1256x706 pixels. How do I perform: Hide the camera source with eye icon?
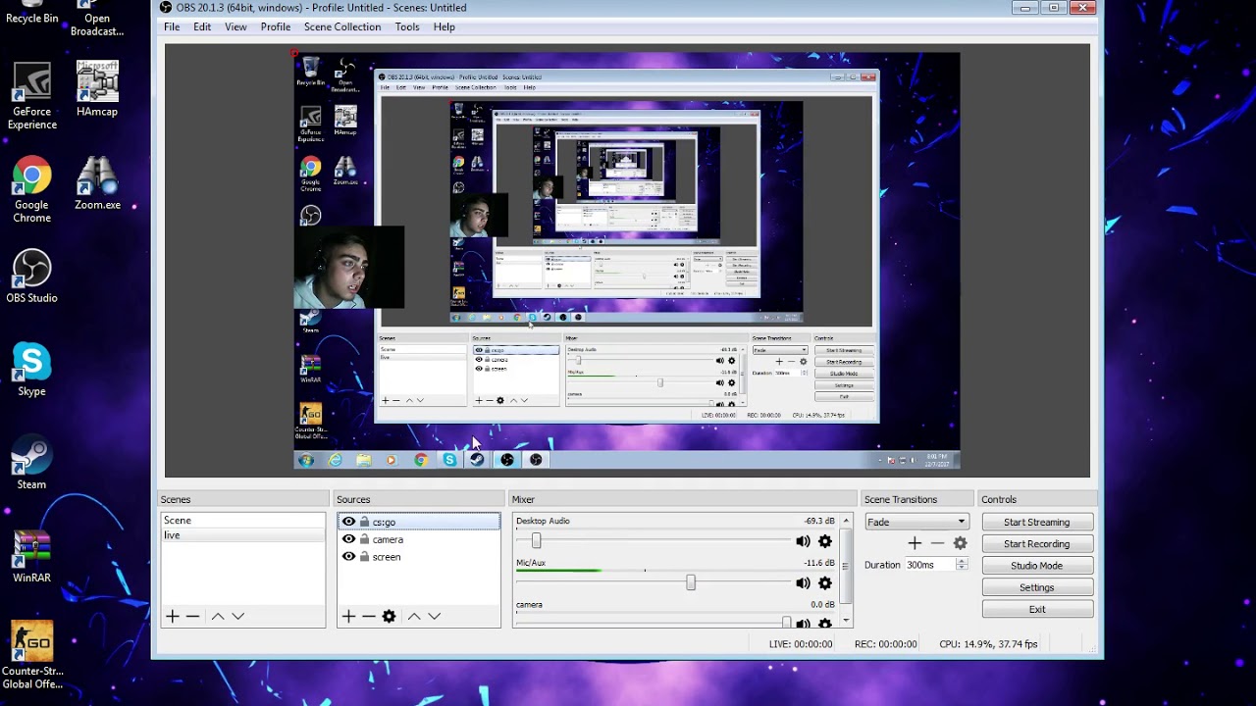tap(348, 539)
